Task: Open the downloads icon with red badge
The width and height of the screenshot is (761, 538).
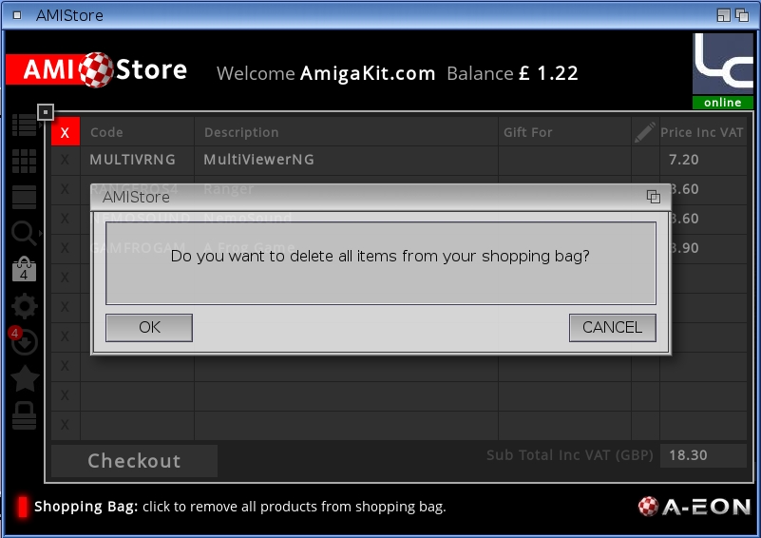Action: [24, 341]
